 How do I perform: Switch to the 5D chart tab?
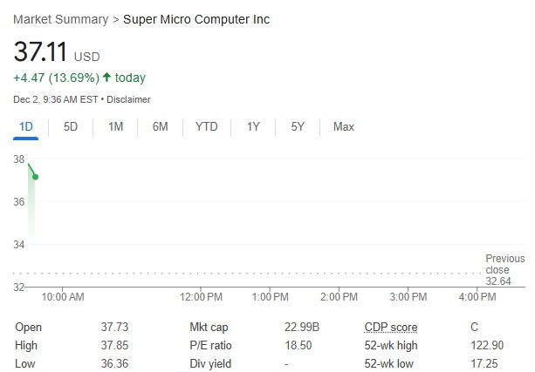[71, 127]
